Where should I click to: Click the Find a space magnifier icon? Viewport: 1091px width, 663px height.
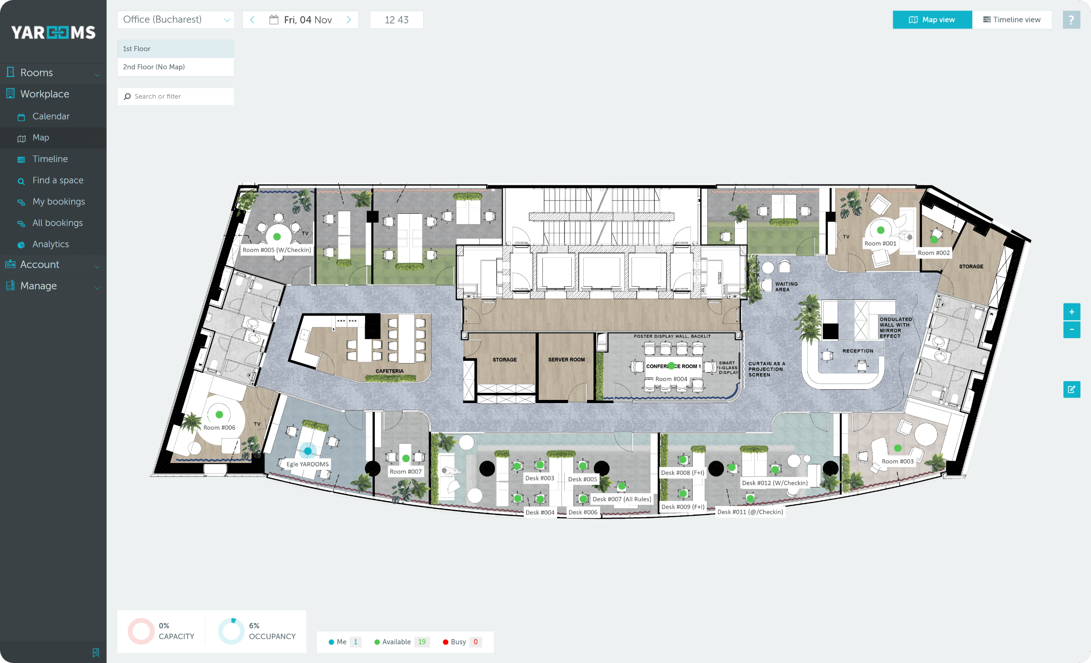(21, 180)
